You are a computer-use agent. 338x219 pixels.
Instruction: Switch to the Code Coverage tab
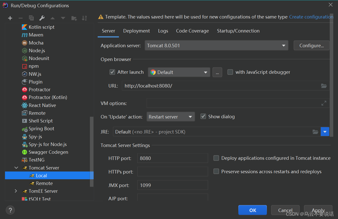click(x=192, y=31)
